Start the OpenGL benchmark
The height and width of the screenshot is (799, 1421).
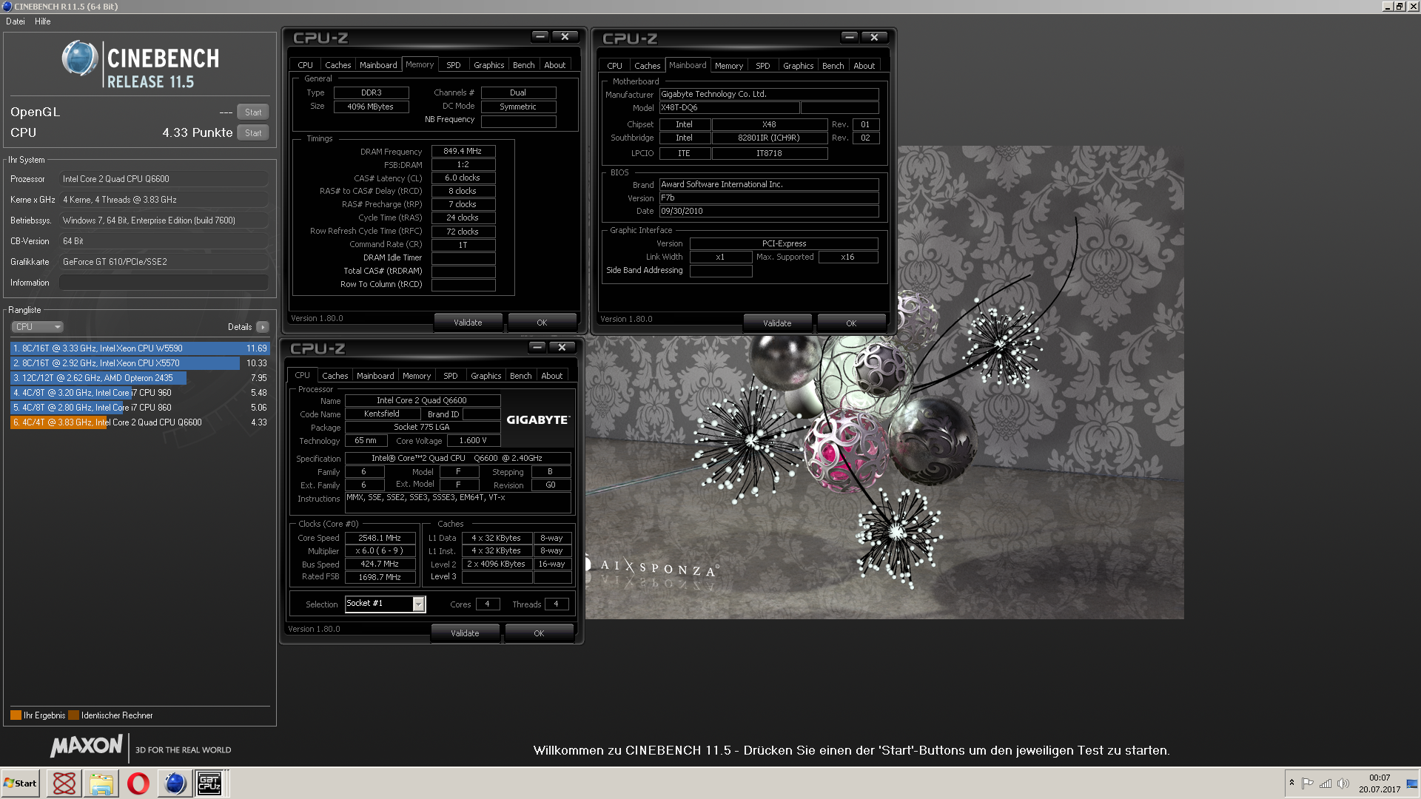253,112
